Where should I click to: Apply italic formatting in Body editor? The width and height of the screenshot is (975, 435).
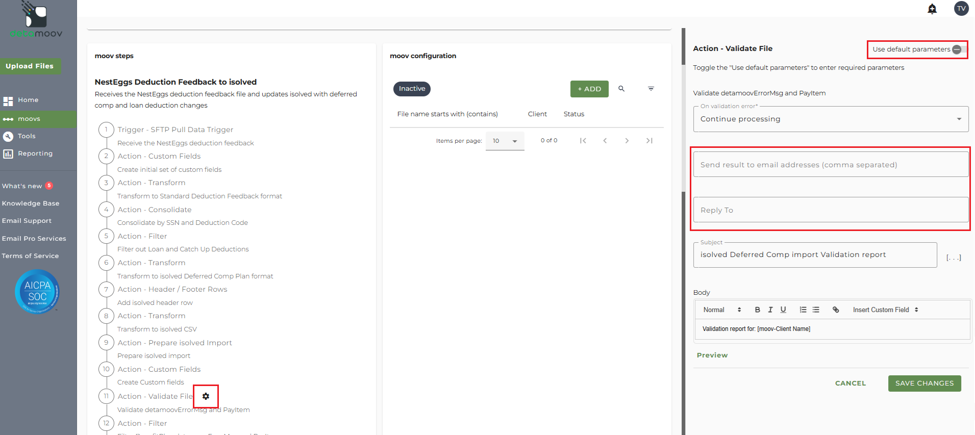pyautogui.click(x=770, y=310)
